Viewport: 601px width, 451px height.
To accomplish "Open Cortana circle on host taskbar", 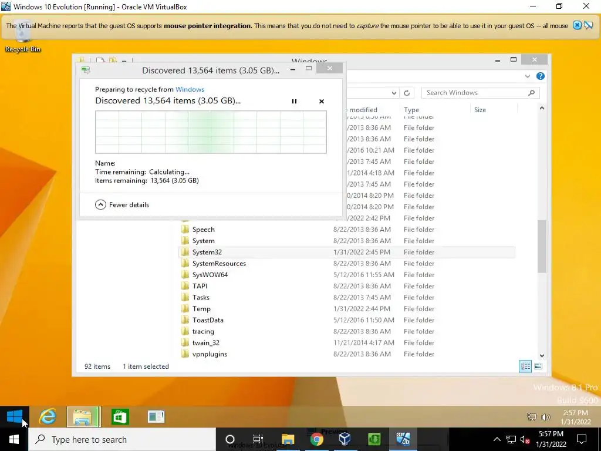I will click(x=230, y=439).
